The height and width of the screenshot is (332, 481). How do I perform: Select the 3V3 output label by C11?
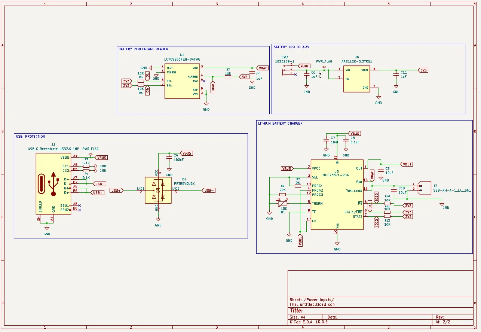click(x=423, y=70)
